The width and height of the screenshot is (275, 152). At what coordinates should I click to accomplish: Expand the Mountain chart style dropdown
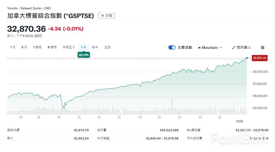tap(210, 48)
